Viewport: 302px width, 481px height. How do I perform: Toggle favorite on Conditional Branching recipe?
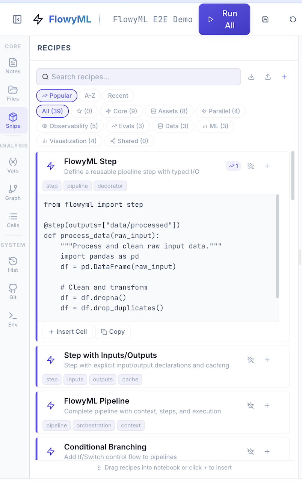click(251, 451)
